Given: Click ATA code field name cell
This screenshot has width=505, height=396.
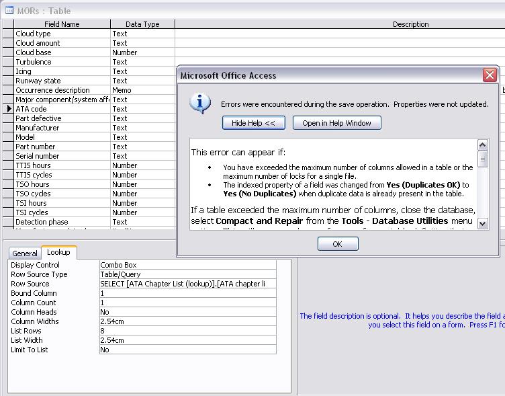Looking at the screenshot, I should (62, 109).
